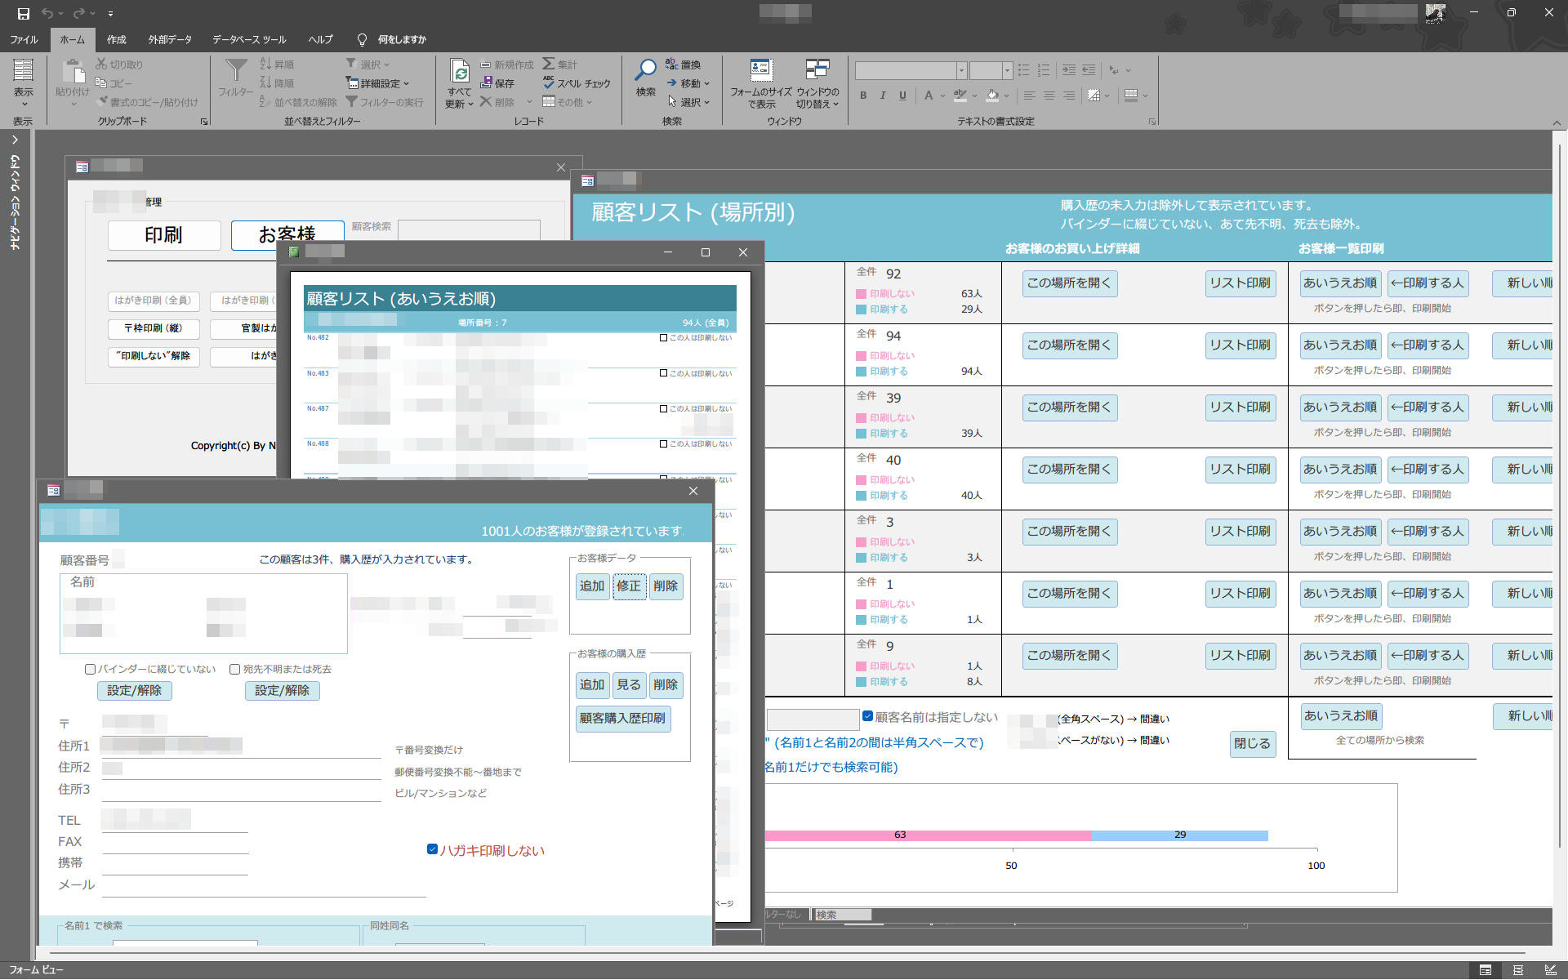Click 顧客購入歴印刷 button

click(623, 719)
